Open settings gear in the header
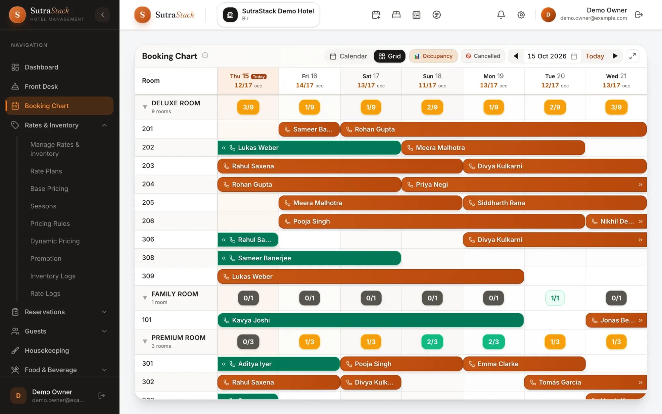The image size is (662, 414). coord(521,15)
